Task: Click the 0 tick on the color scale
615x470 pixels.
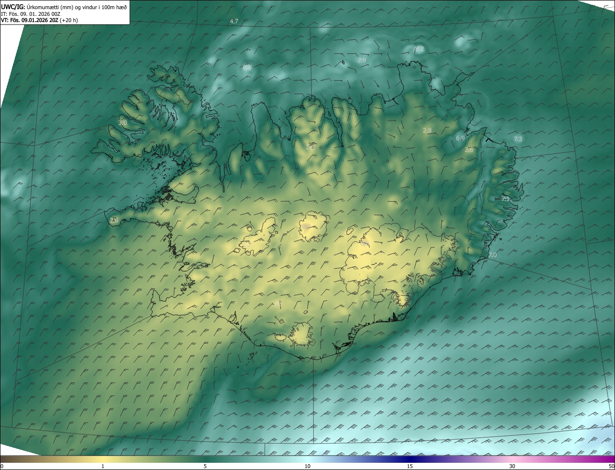Action: 2,467
